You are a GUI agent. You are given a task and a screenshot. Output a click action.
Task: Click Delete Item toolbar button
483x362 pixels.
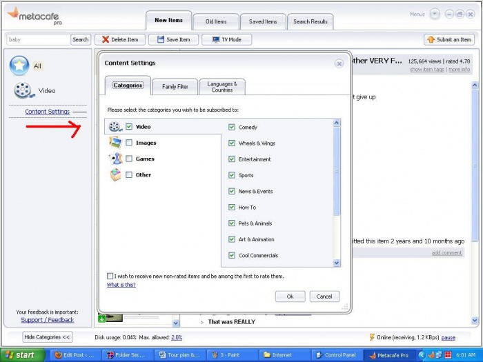pos(120,39)
